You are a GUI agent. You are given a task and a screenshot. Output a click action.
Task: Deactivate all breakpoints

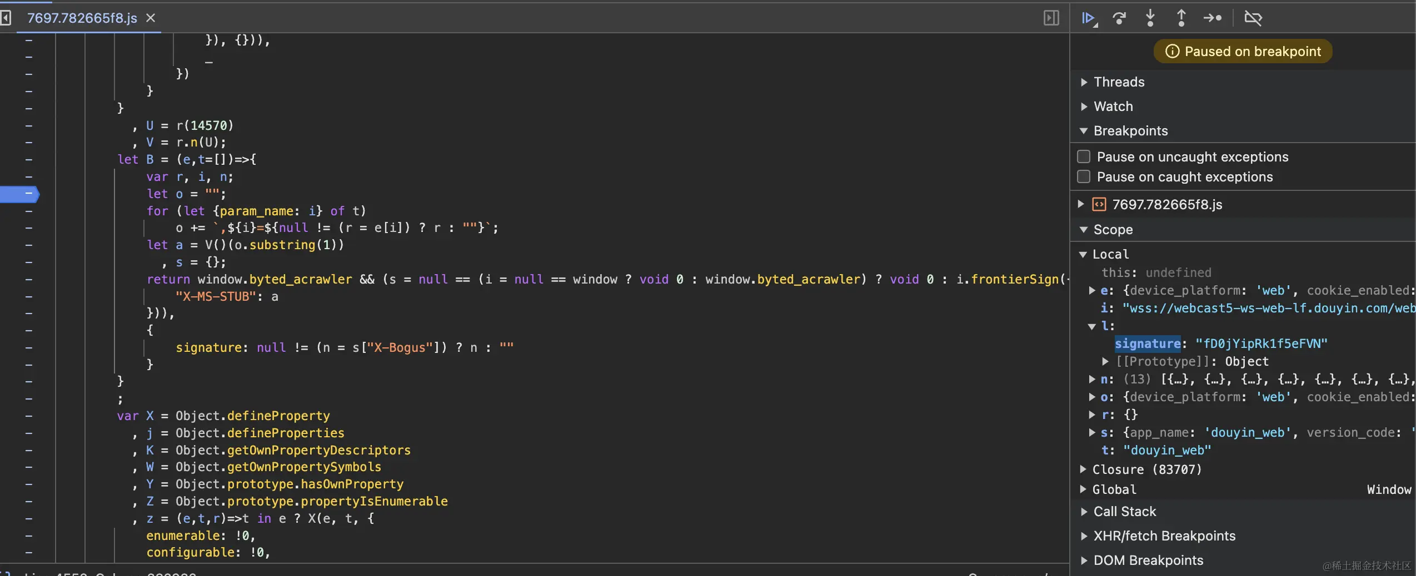click(x=1253, y=18)
